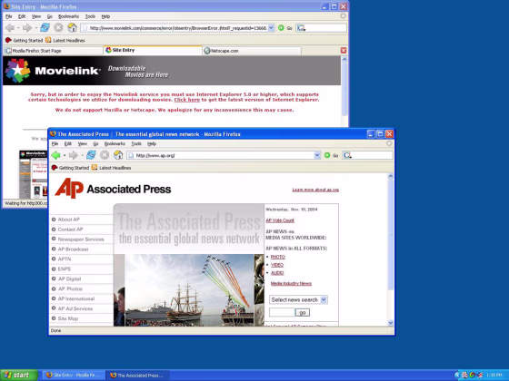Click search engine icon in Site Entry window
Image resolution: width=509 pixels, height=381 pixels.
click(301, 28)
